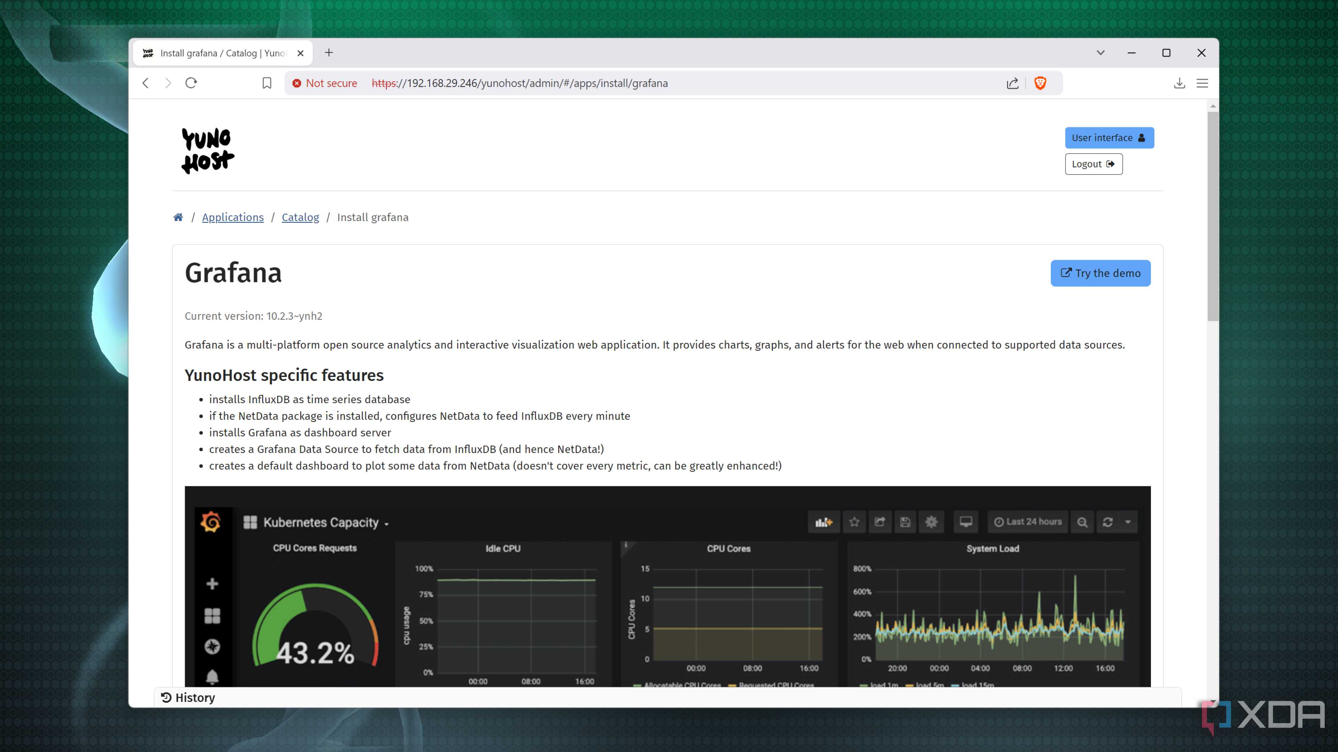Go back with the browser back arrow
The image size is (1338, 752).
145,83
